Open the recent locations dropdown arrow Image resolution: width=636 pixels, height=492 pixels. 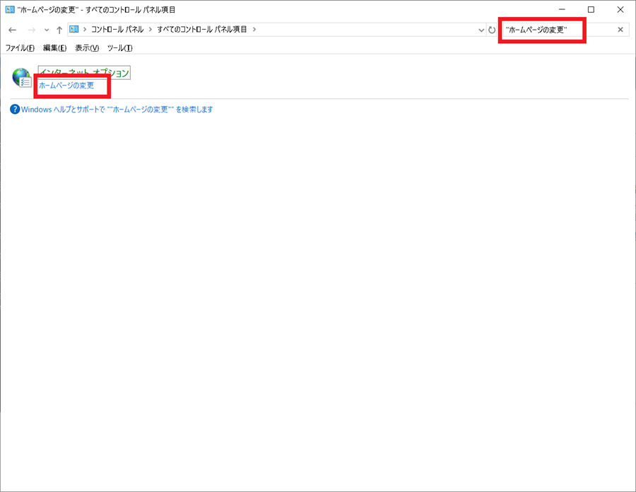(x=45, y=30)
